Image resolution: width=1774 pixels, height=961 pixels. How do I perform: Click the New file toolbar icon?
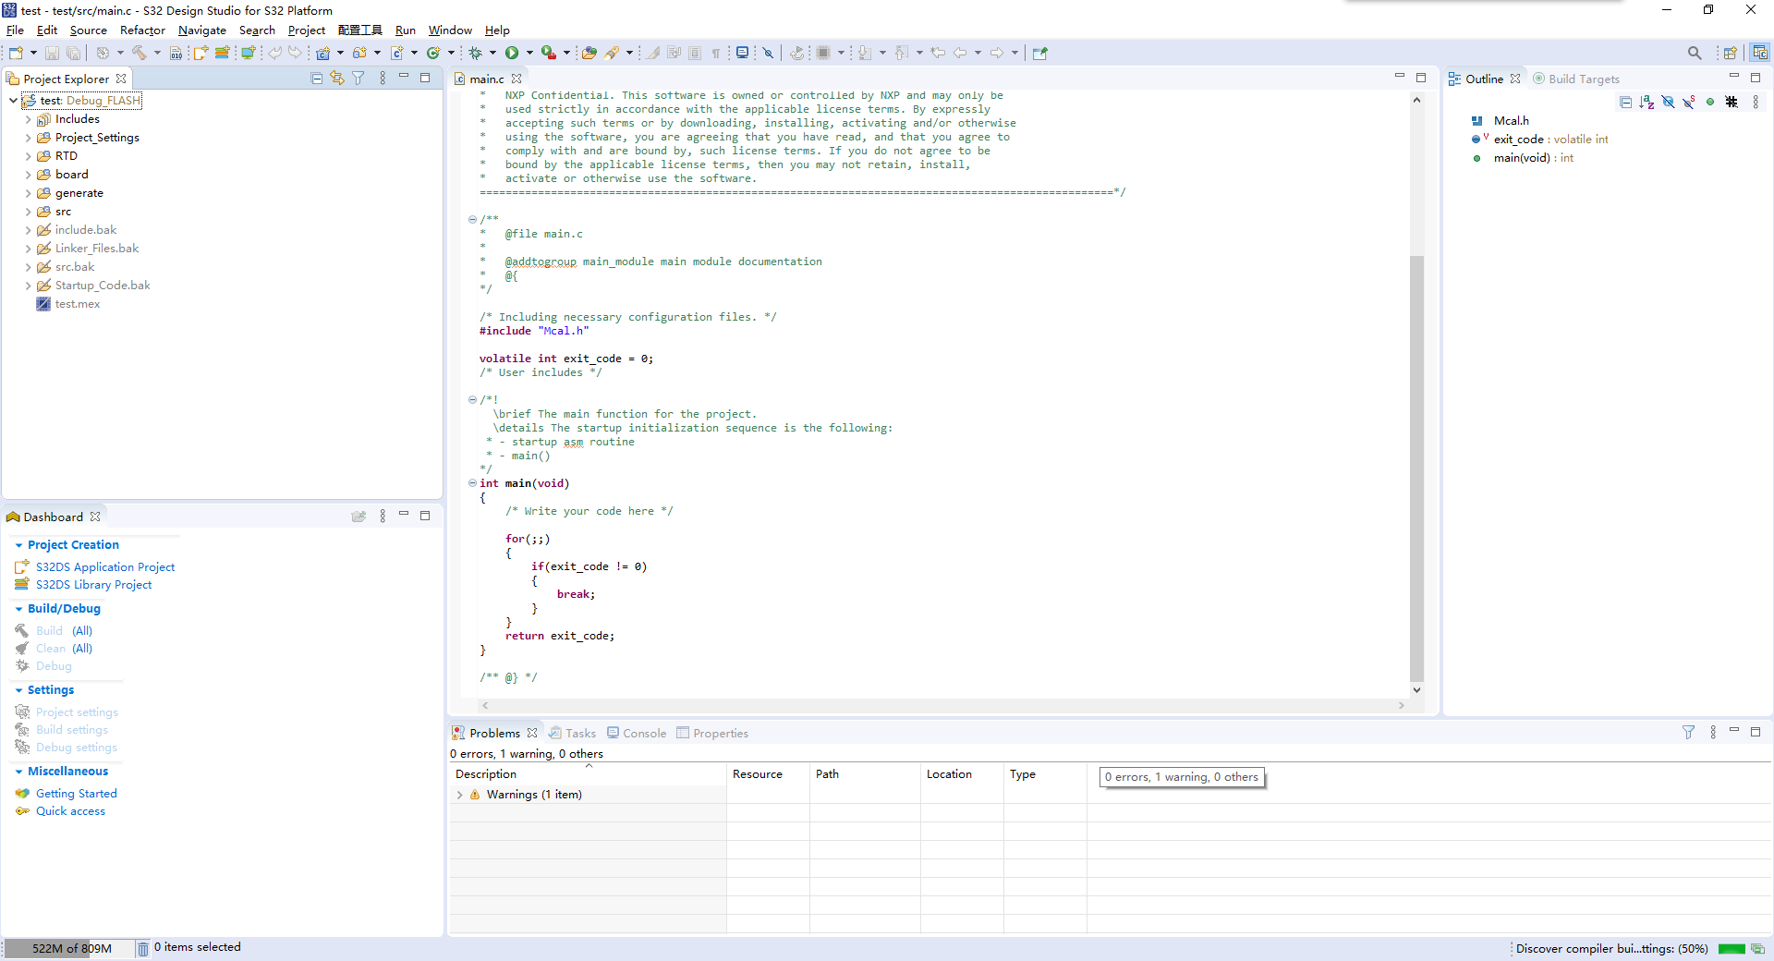coord(16,53)
